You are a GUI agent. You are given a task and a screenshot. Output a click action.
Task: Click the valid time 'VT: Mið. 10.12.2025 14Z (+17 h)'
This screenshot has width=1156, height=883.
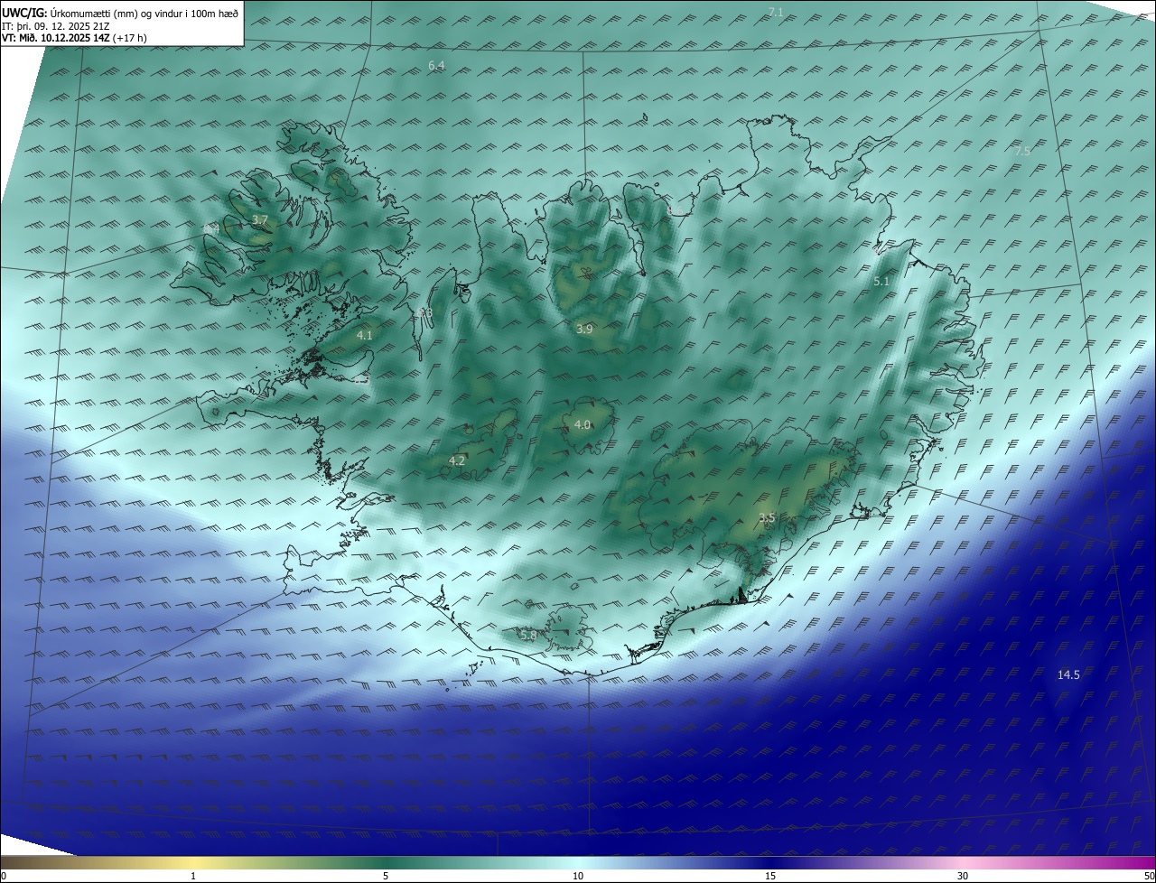(74, 38)
